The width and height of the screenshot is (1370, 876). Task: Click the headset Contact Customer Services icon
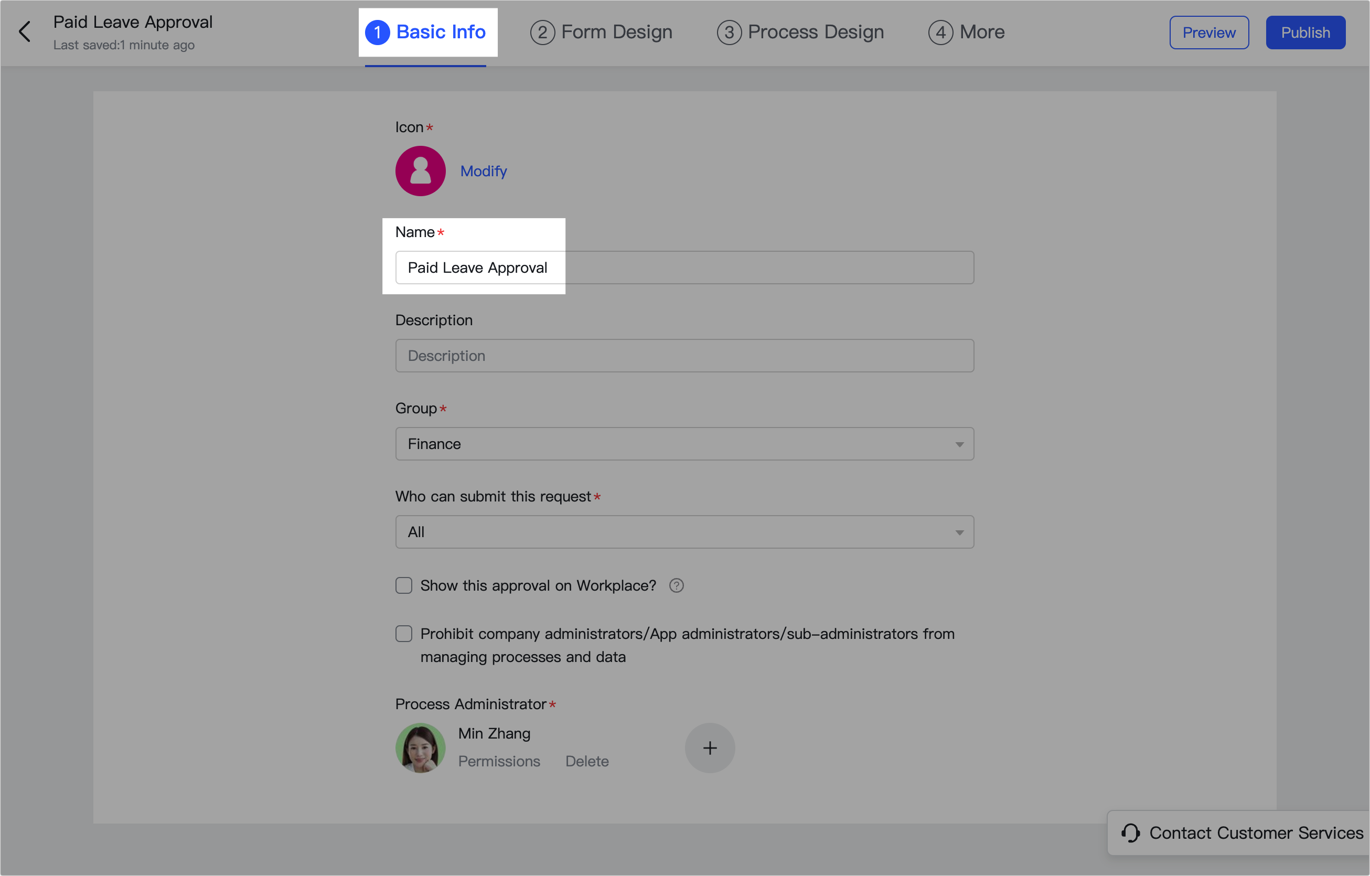click(x=1130, y=833)
